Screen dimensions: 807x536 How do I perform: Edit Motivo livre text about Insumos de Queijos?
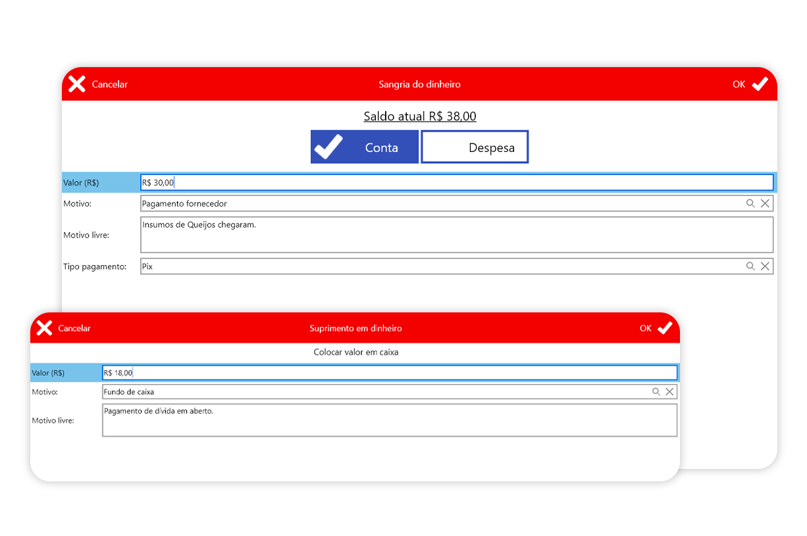click(x=457, y=235)
